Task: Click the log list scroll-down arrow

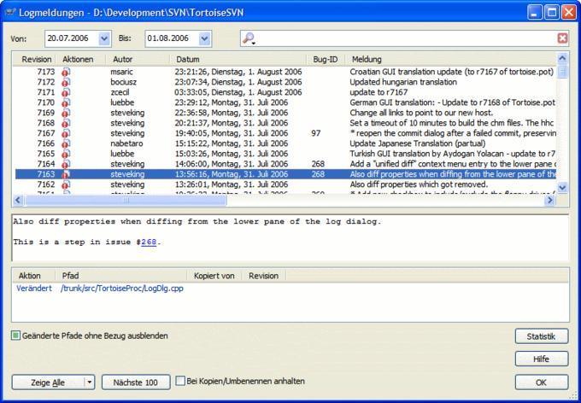Action: pyautogui.click(x=562, y=188)
